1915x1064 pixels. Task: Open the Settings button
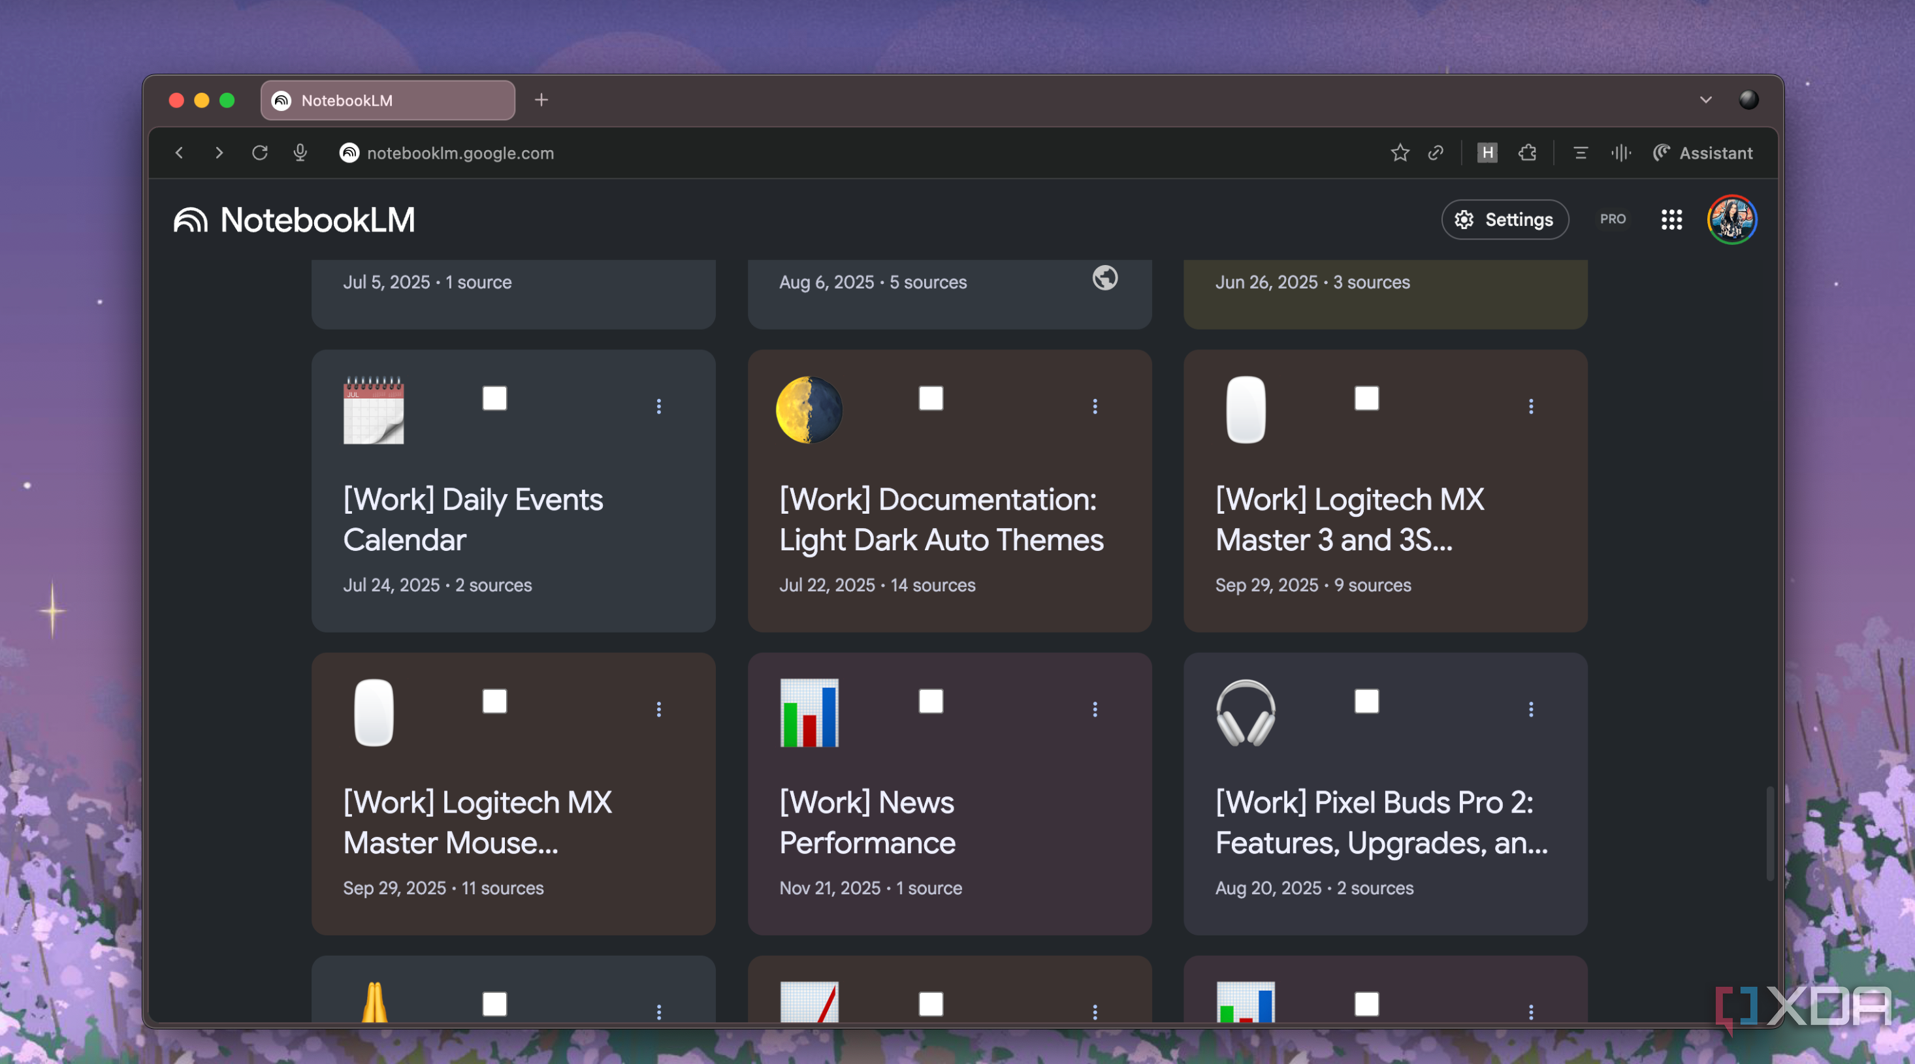[x=1505, y=220]
